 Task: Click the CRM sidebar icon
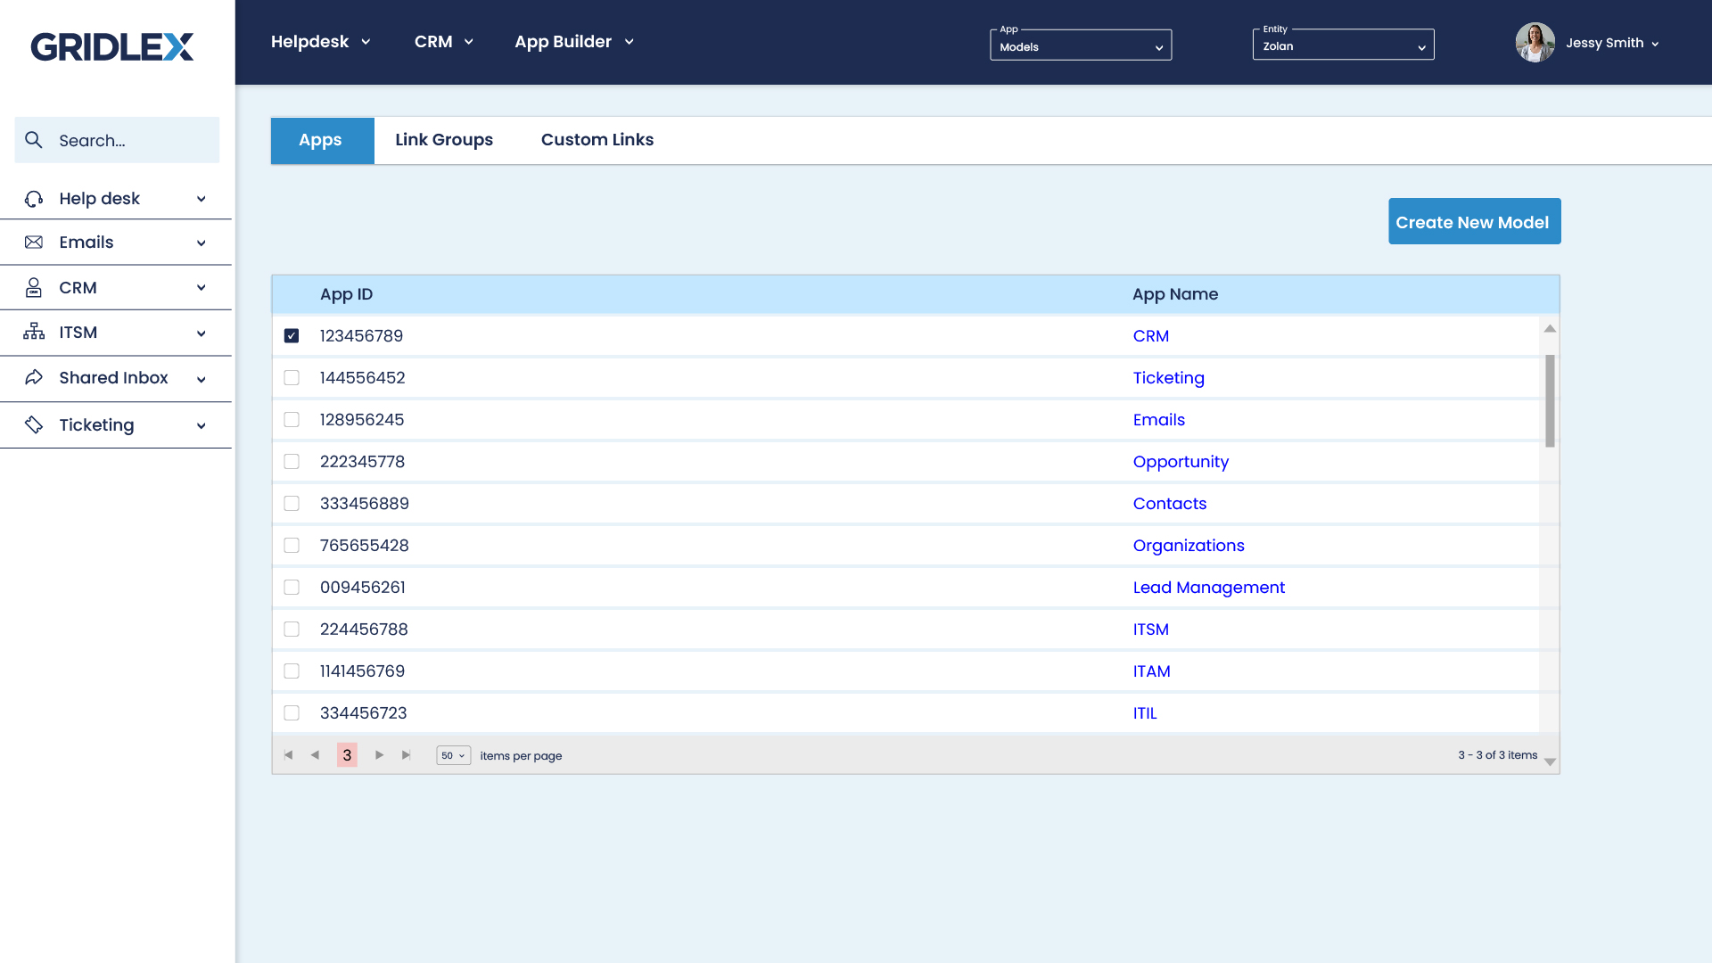click(33, 287)
